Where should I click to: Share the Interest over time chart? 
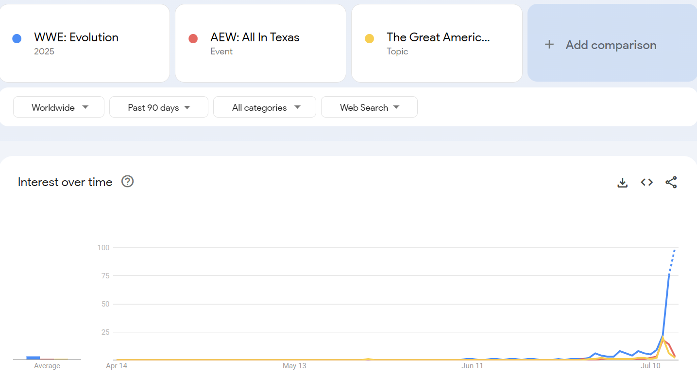pyautogui.click(x=671, y=183)
